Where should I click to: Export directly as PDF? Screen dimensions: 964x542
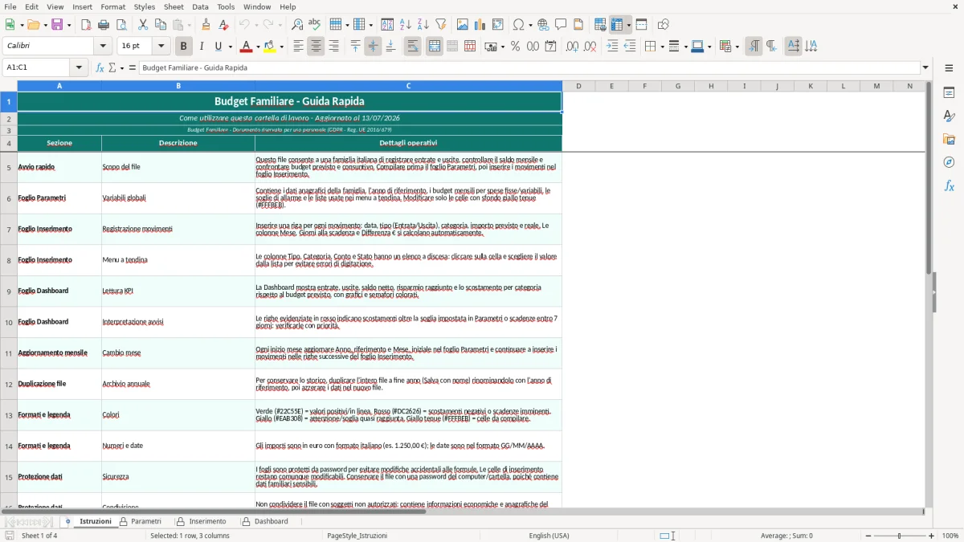pos(86,25)
